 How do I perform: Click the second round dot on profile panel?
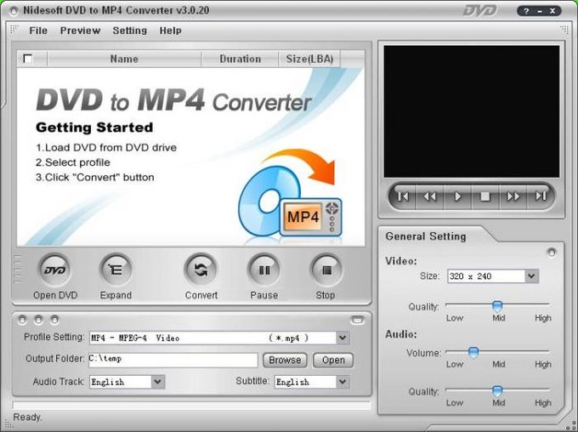(x=38, y=320)
